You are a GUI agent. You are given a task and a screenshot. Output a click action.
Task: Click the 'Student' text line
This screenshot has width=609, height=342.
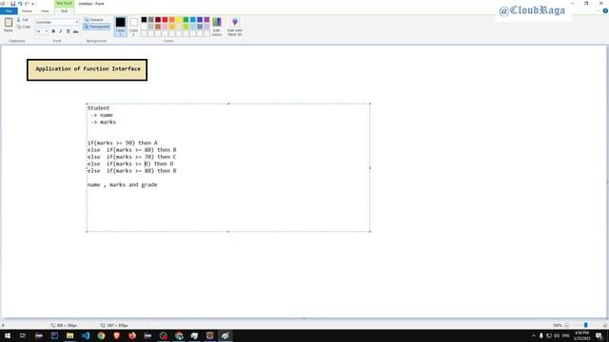coord(98,108)
